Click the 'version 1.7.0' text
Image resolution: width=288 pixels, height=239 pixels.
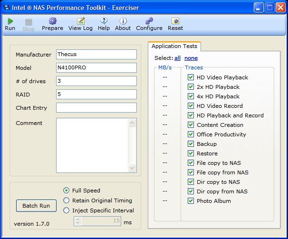[x=31, y=224]
